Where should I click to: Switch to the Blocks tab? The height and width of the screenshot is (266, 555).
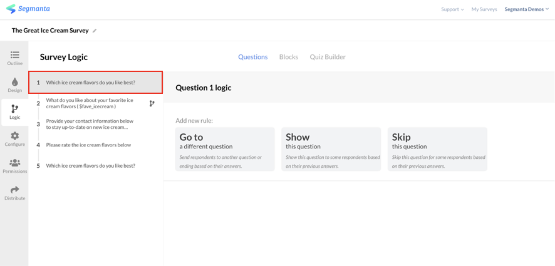coord(289,57)
